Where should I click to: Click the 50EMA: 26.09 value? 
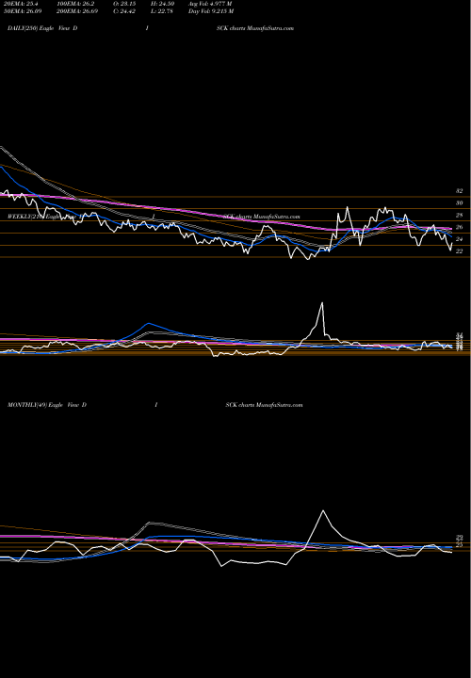tap(24, 11)
